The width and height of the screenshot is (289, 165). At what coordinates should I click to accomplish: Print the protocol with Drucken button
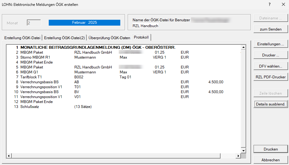coord(270,149)
